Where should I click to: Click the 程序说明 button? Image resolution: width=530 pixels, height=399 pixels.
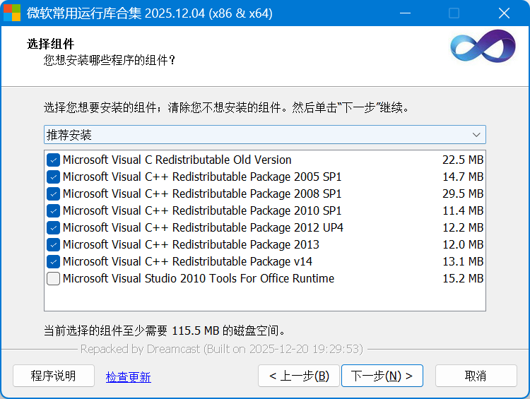pos(53,376)
